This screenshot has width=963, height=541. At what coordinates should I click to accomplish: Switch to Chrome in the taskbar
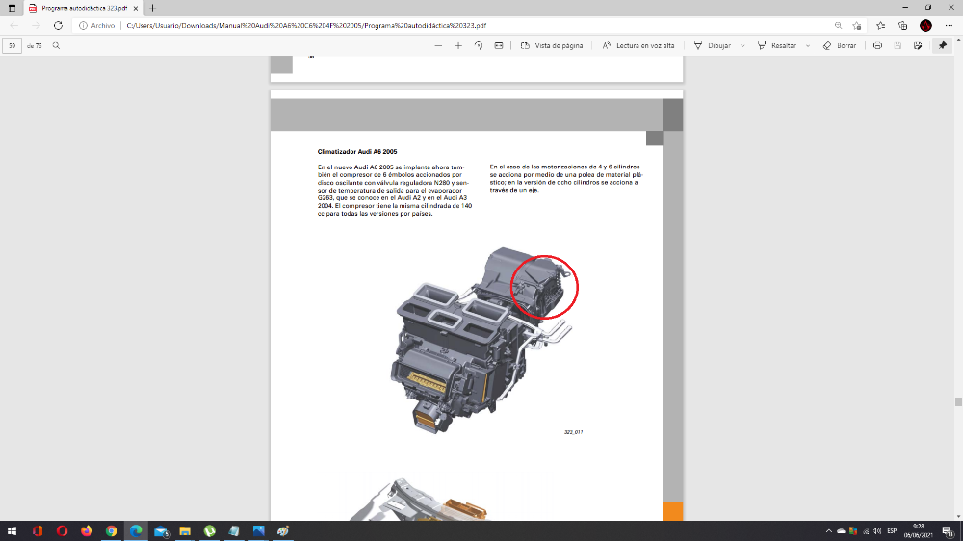(x=111, y=531)
